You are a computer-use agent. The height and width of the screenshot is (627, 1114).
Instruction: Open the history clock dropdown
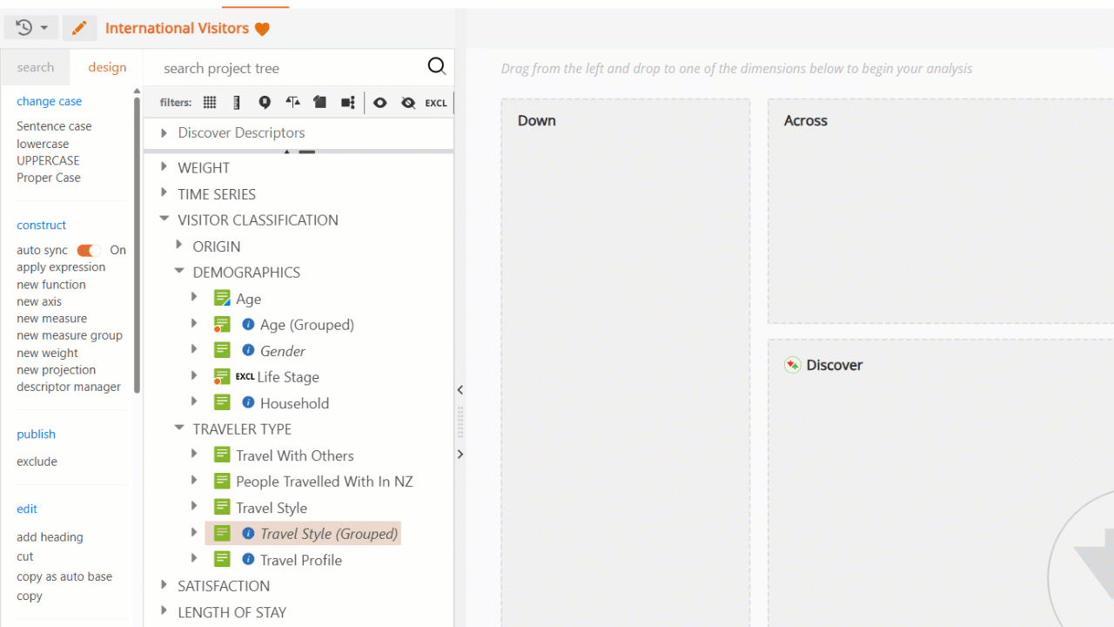pyautogui.click(x=31, y=28)
